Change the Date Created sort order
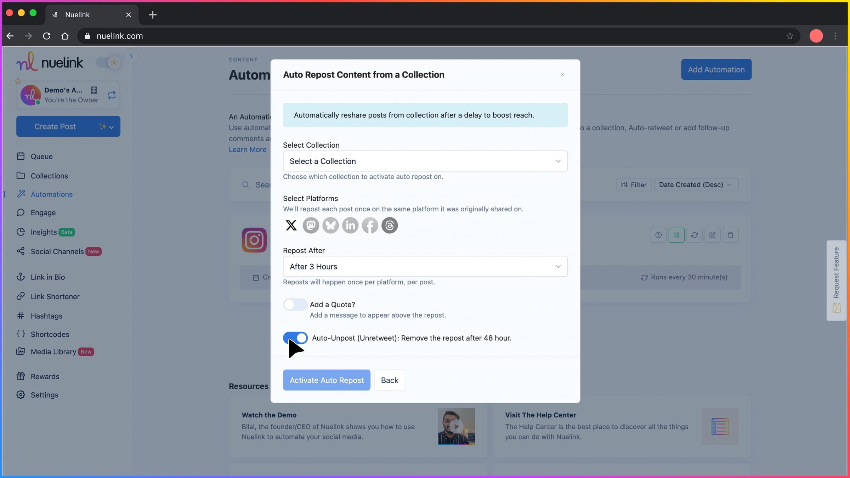850x478 pixels. click(696, 184)
